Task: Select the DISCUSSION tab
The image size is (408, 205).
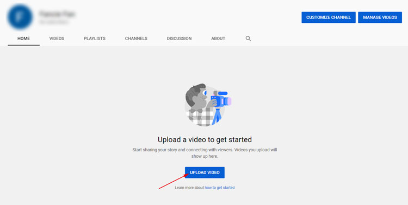Action: click(x=180, y=39)
